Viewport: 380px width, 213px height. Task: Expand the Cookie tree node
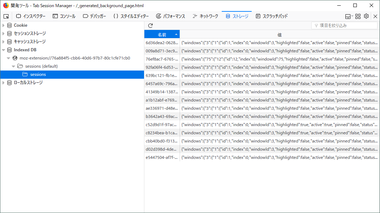tap(4, 25)
